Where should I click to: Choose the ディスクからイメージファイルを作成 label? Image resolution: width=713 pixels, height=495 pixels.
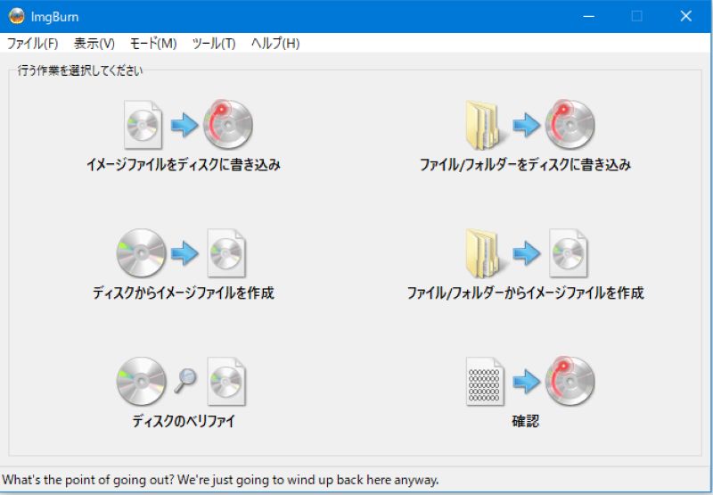(184, 293)
